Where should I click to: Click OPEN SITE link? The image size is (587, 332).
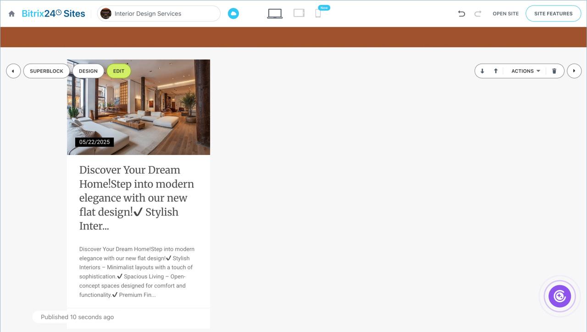506,14
